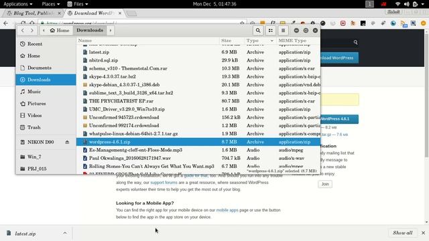Image resolution: width=429 pixels, height=241 pixels.
Task: Click Download WordPress 4.6.1 button
Action: [339, 119]
